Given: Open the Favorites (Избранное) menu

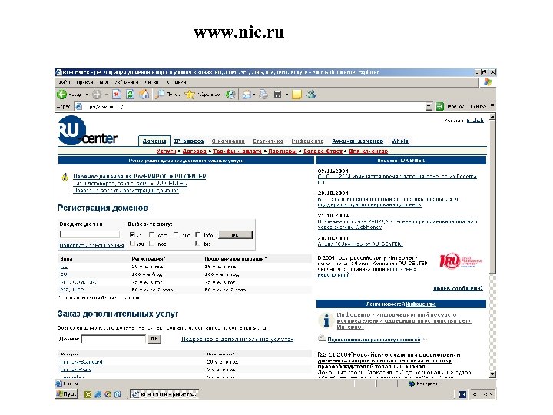Looking at the screenshot, I should (126, 82).
